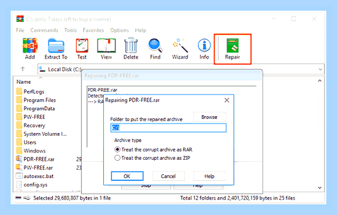Open the File menu
This screenshot has height=215, width=337.
click(20, 30)
